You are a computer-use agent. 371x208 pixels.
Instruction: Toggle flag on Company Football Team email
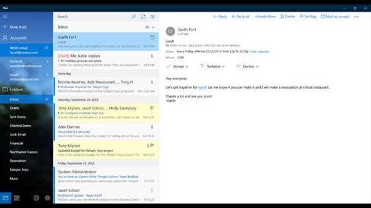[x=152, y=108]
